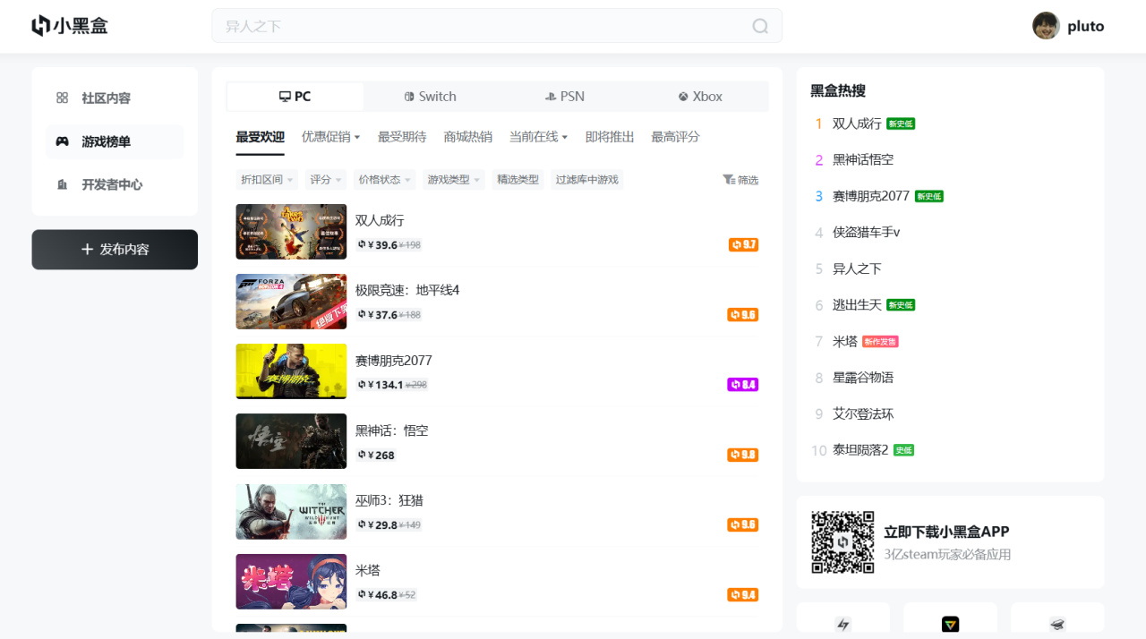Screen dimensions: 1146x639
Task: Click the 立即下载小黑盒APP text
Action: [x=946, y=532]
